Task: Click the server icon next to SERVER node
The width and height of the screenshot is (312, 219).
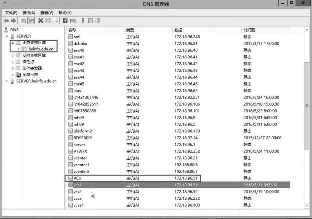Action: (x=12, y=36)
